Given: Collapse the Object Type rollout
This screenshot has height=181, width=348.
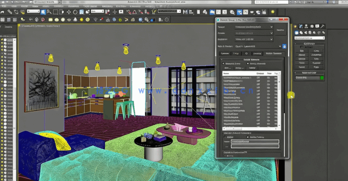Looking at the screenshot, I should pyautogui.click(x=309, y=44).
